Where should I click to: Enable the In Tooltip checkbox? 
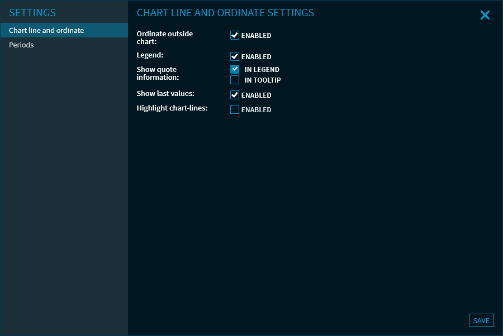pos(235,80)
